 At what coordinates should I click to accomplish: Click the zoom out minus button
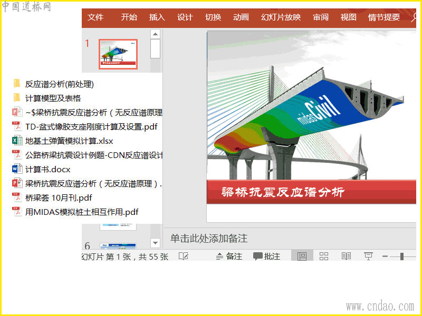pyautogui.click(x=385, y=256)
